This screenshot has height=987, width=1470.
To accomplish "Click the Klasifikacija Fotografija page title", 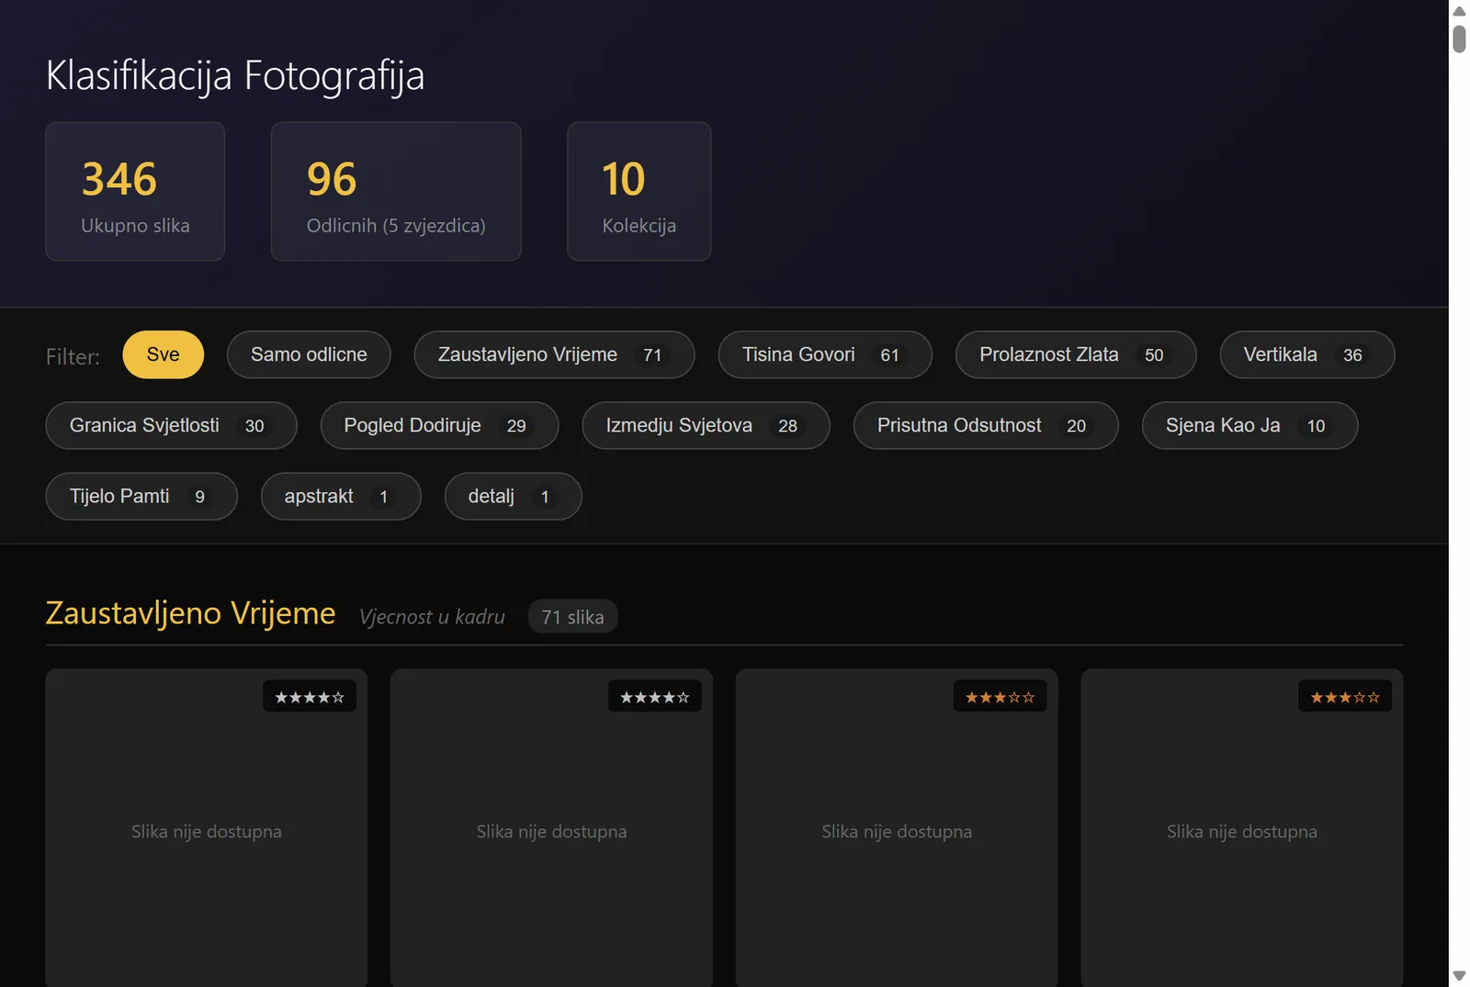I will click(x=235, y=75).
